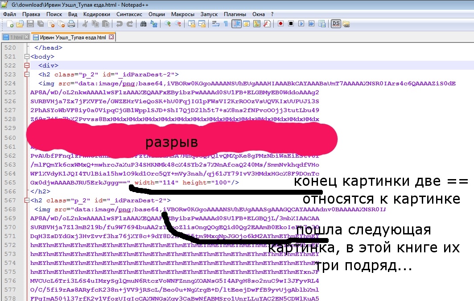474x301 pixels.
Task: Close the Ирвин Уэшл_Тупая езда.html tab
Action: click(x=111, y=38)
